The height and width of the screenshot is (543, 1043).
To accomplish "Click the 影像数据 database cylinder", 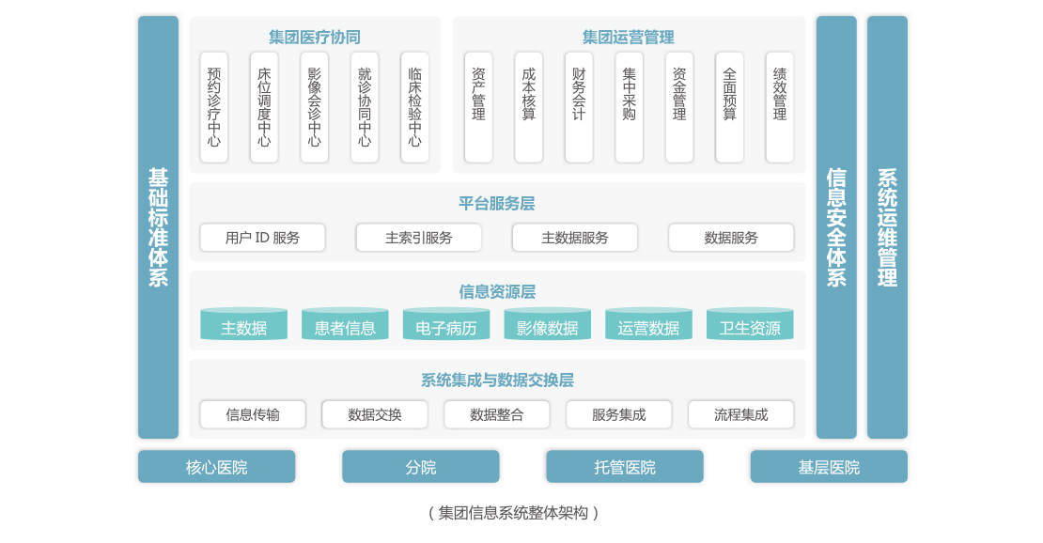I will tap(547, 324).
